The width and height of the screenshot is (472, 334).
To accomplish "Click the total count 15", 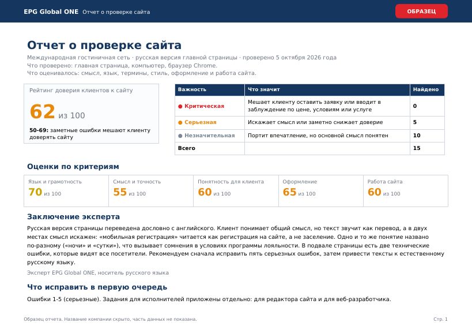I will pos(417,148).
